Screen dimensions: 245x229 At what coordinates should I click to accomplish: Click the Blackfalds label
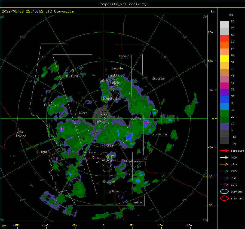coord(116,75)
